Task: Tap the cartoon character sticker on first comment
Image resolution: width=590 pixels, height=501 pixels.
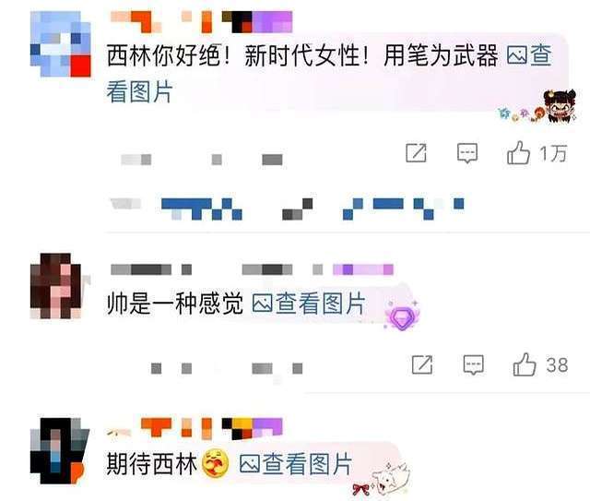Action: click(560, 107)
